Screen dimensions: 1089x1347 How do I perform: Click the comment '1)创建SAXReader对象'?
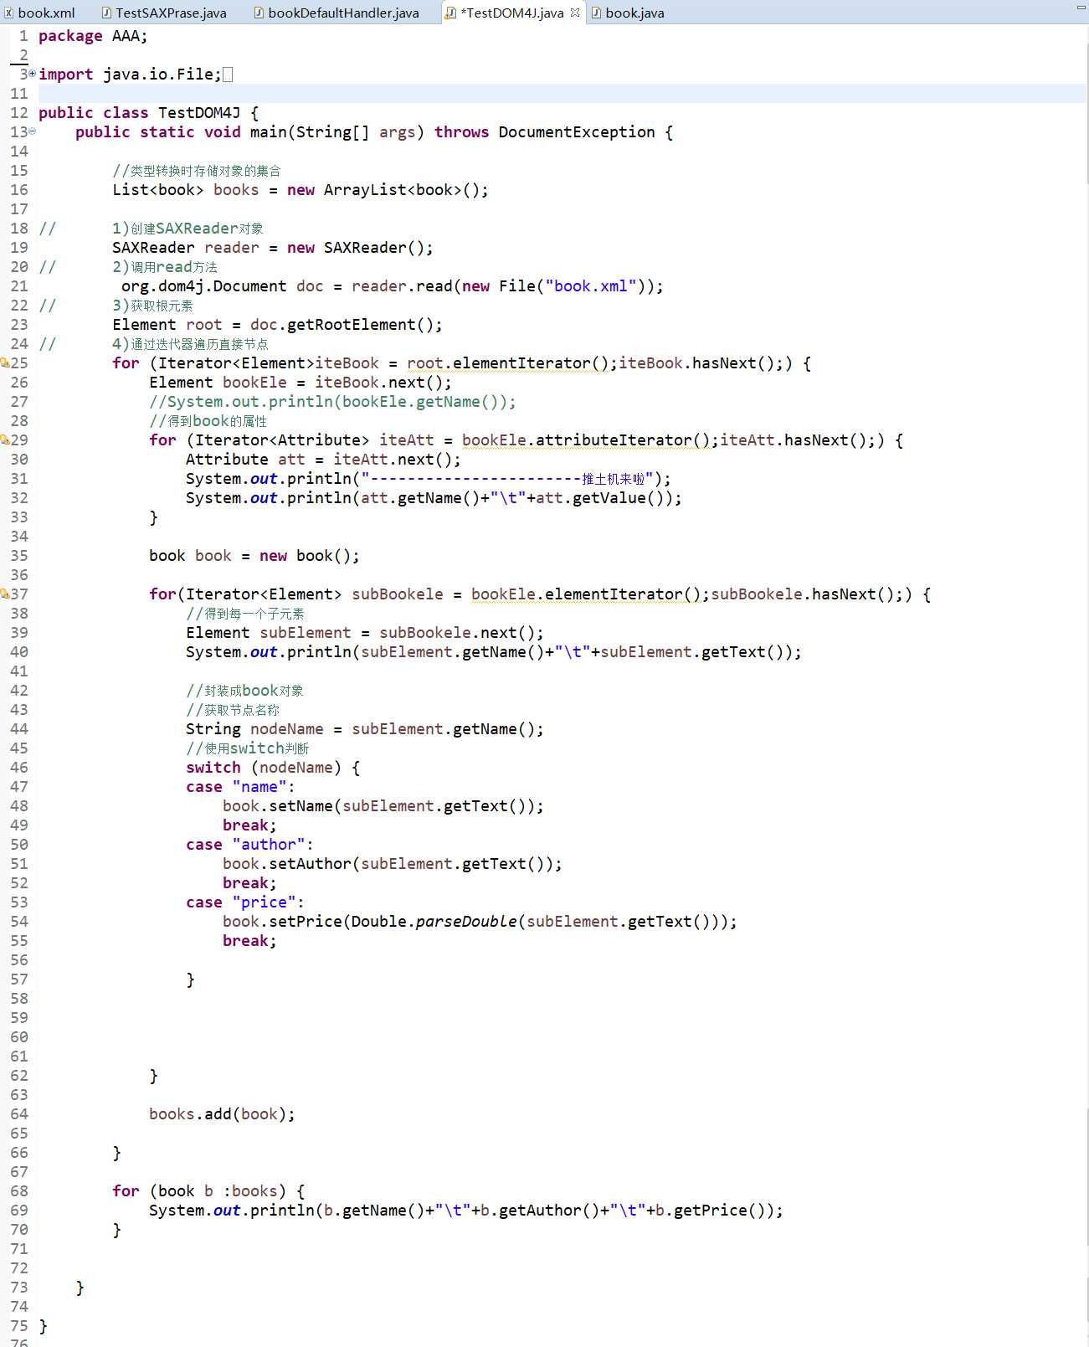(x=188, y=229)
